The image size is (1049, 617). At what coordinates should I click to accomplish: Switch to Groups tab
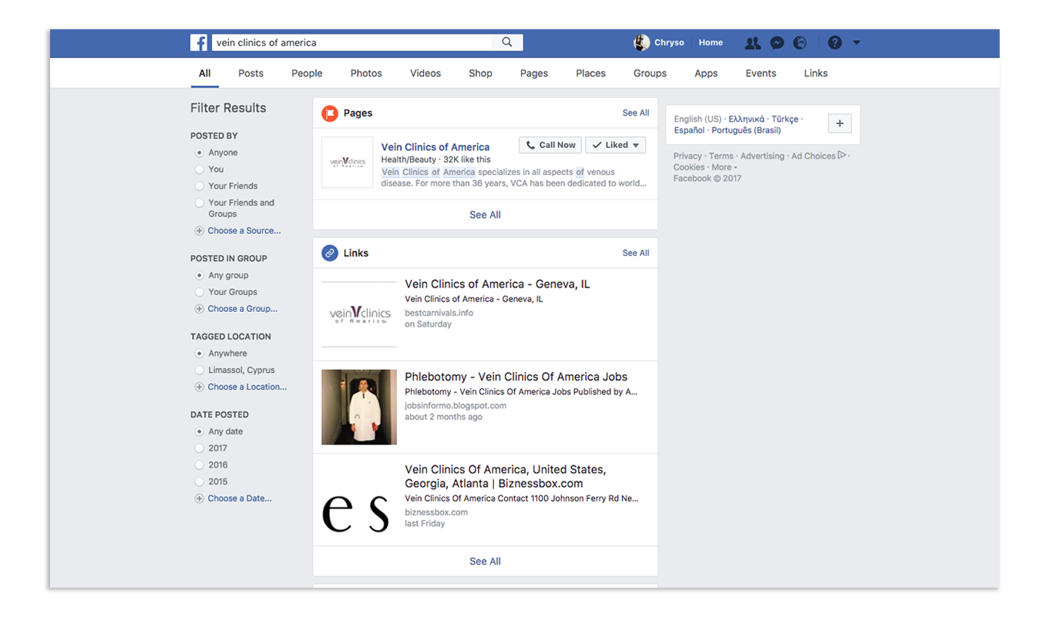click(650, 73)
